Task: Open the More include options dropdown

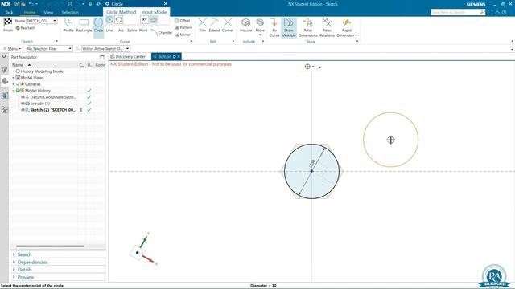Action: coord(260,26)
